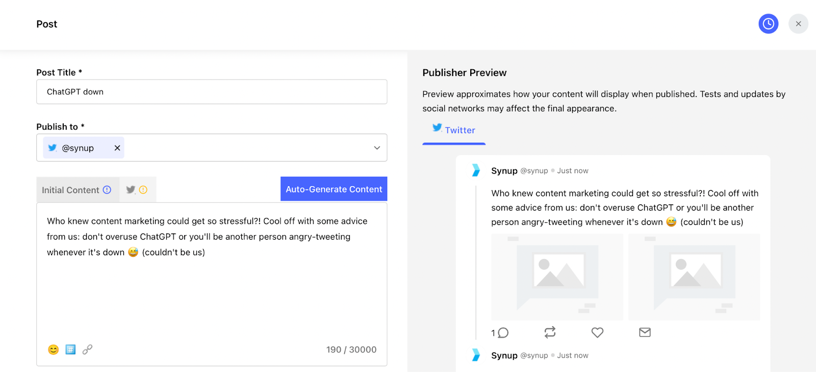Click the second image placeholder in preview
816x372 pixels.
(694, 277)
